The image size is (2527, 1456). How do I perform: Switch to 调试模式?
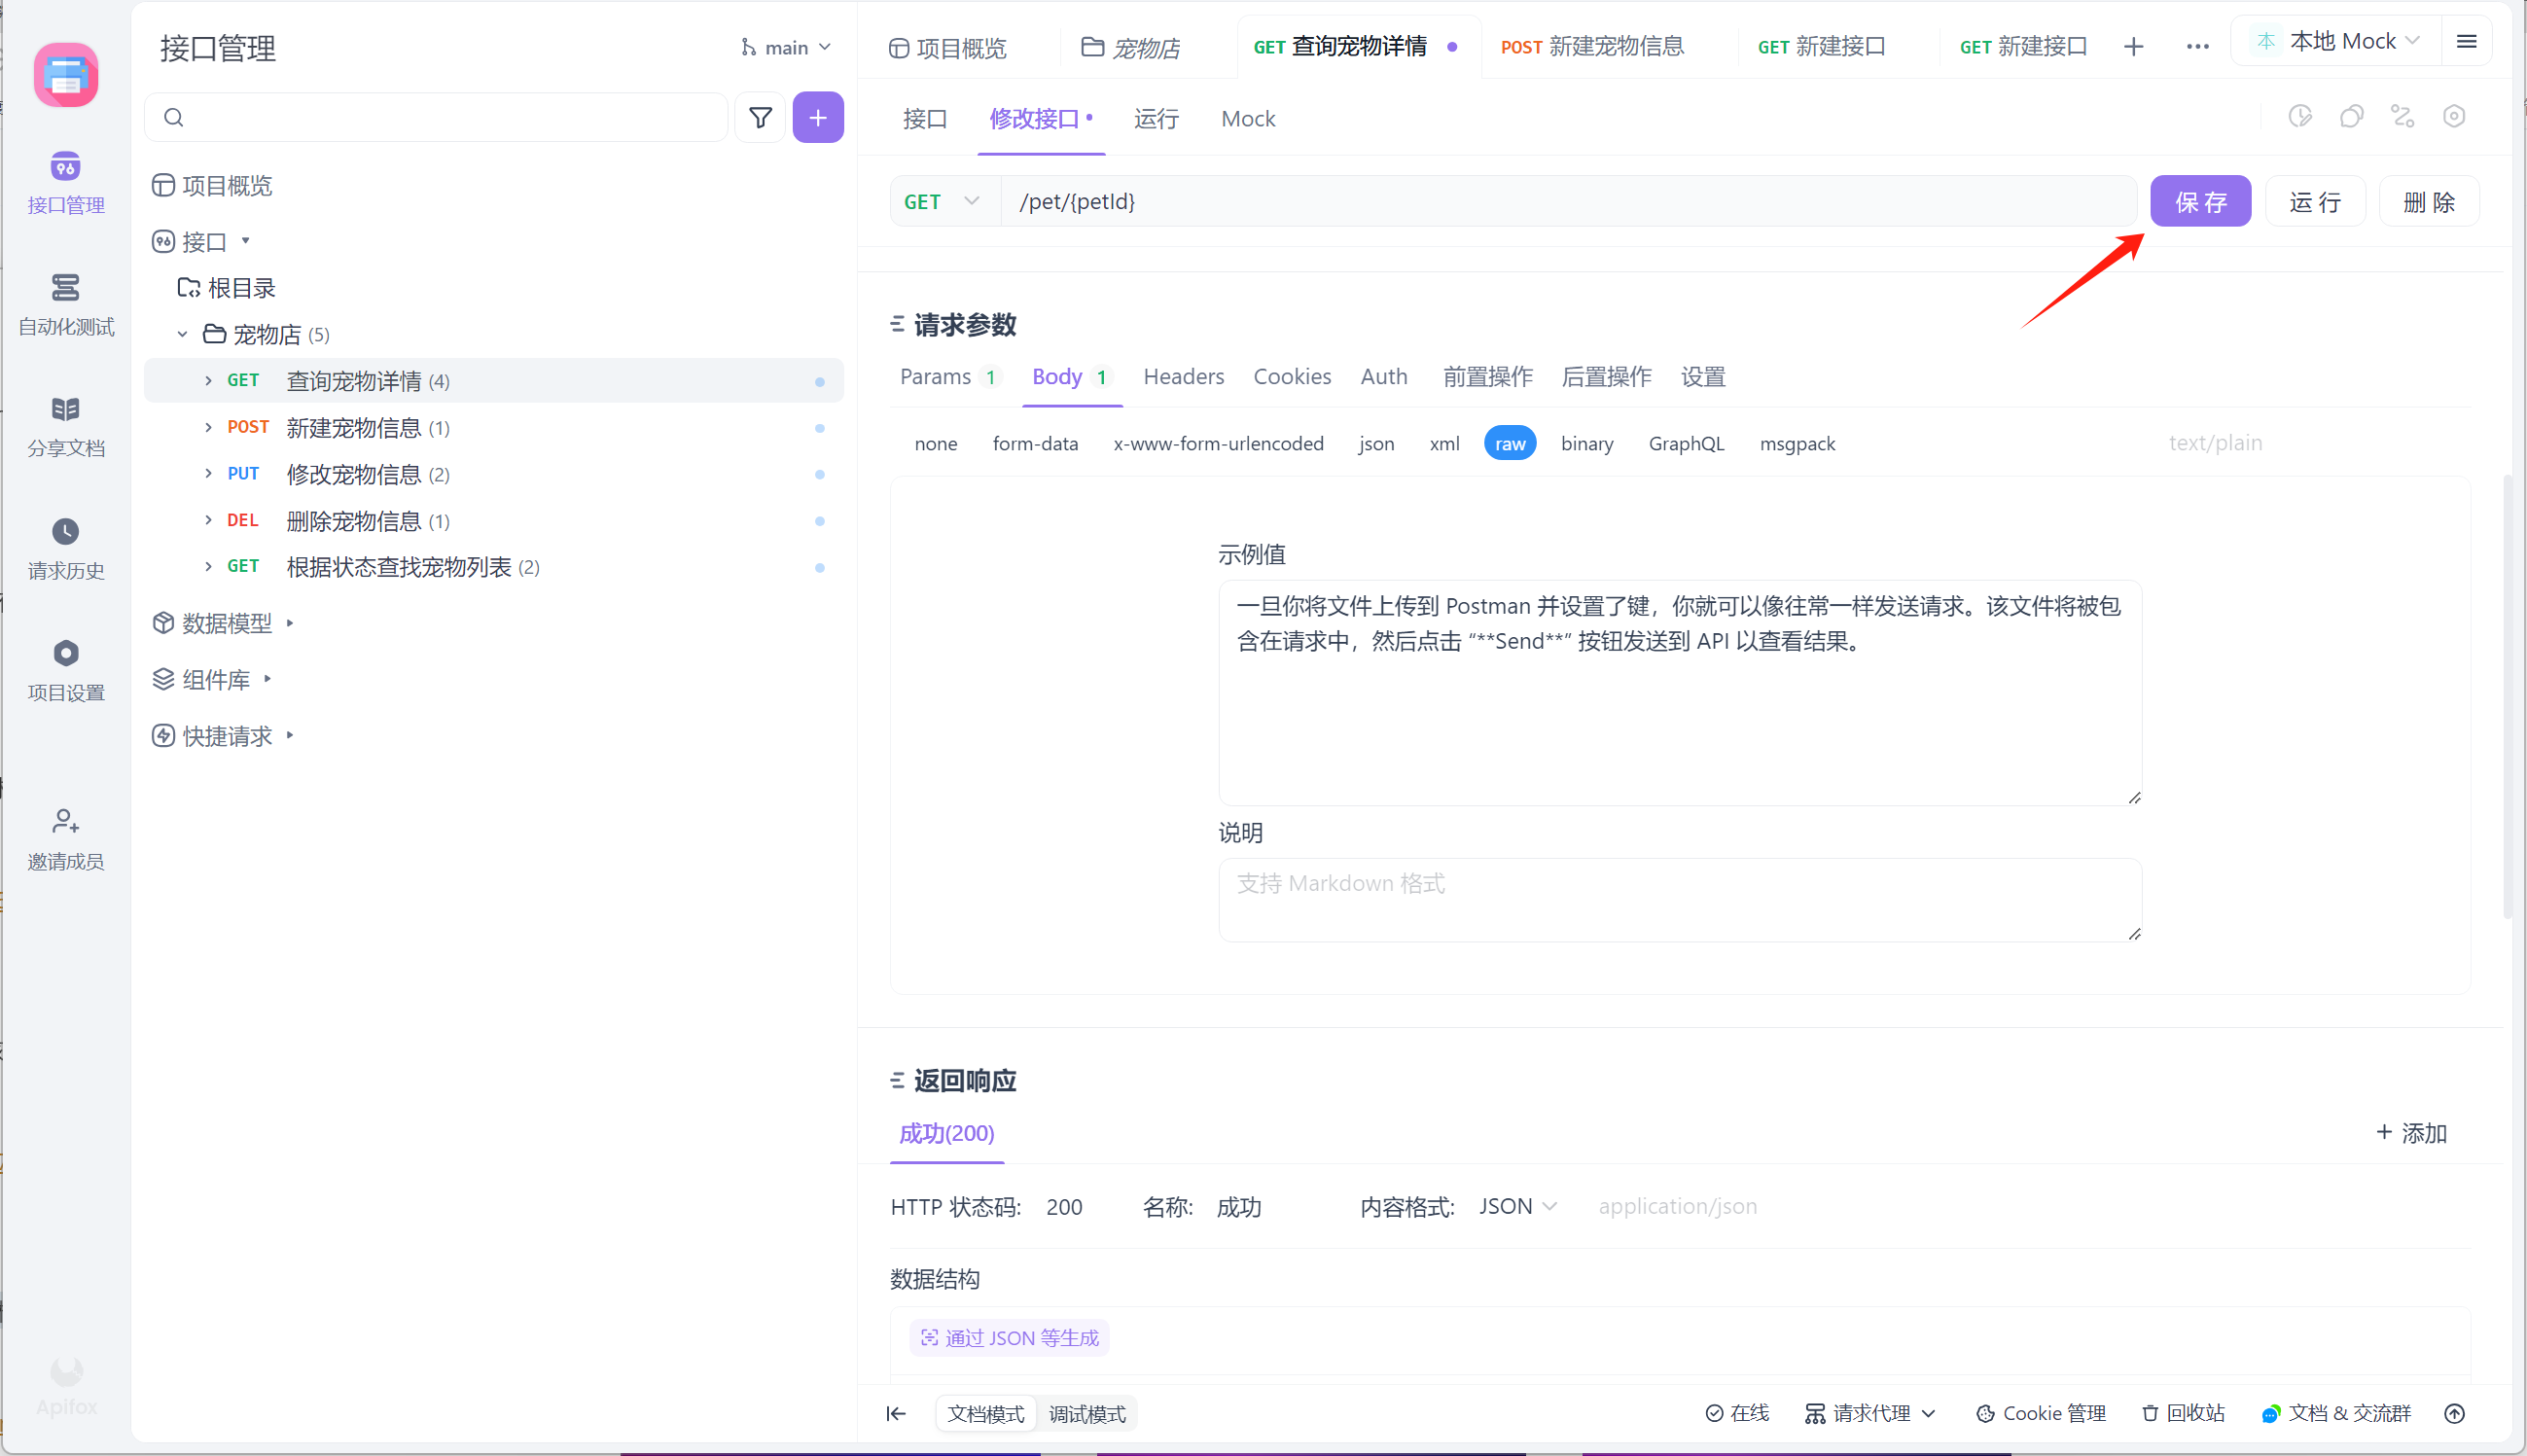pos(1087,1414)
